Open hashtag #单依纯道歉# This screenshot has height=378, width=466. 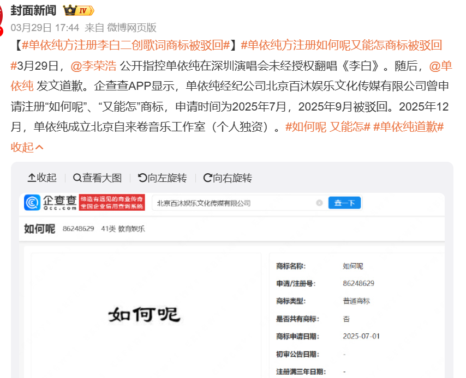pos(408,127)
